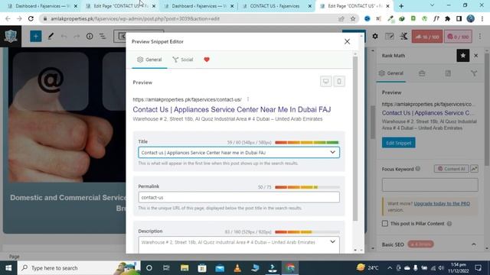Expand the Description variables dropdown arrow
490x275 pixels.
point(332,241)
